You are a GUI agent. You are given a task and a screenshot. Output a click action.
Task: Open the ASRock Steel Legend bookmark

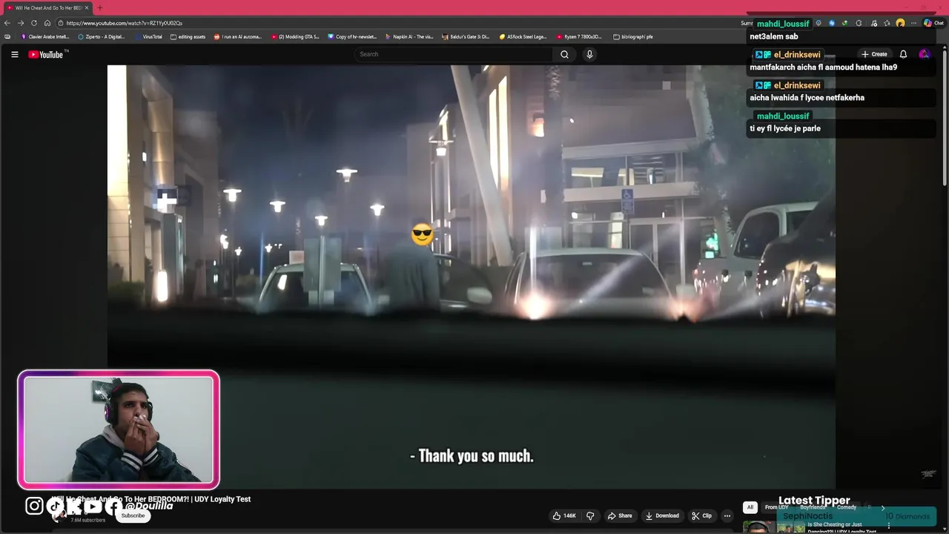point(523,36)
